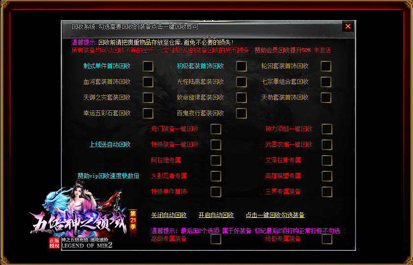Tick the 制式单件首饰回收 checkbox
Image resolution: width=413 pixels, height=265 pixels.
pyautogui.click(x=148, y=66)
